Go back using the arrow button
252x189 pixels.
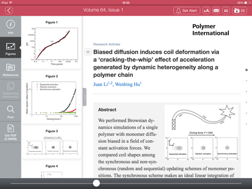pyautogui.click(x=9, y=10)
